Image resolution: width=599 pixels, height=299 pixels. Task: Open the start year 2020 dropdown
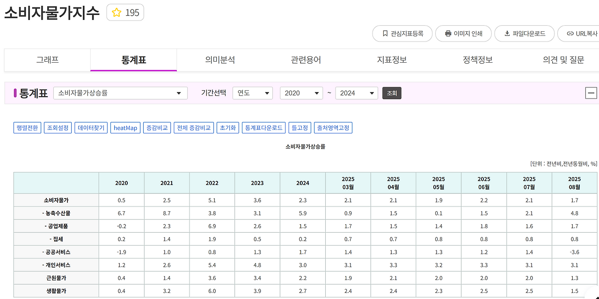coord(301,93)
